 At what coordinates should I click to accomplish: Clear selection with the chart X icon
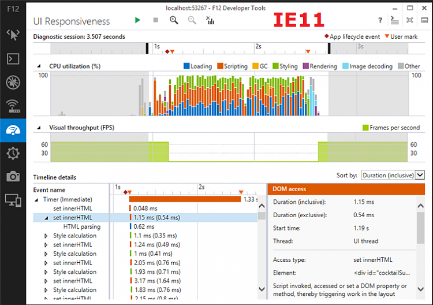[x=210, y=20]
